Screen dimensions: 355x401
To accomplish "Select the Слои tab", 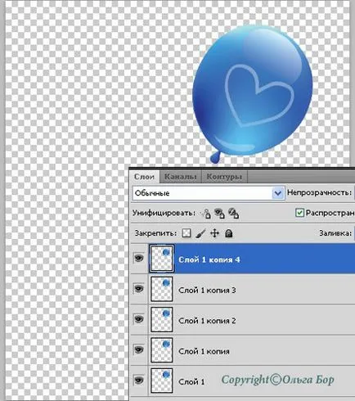I will pos(144,177).
